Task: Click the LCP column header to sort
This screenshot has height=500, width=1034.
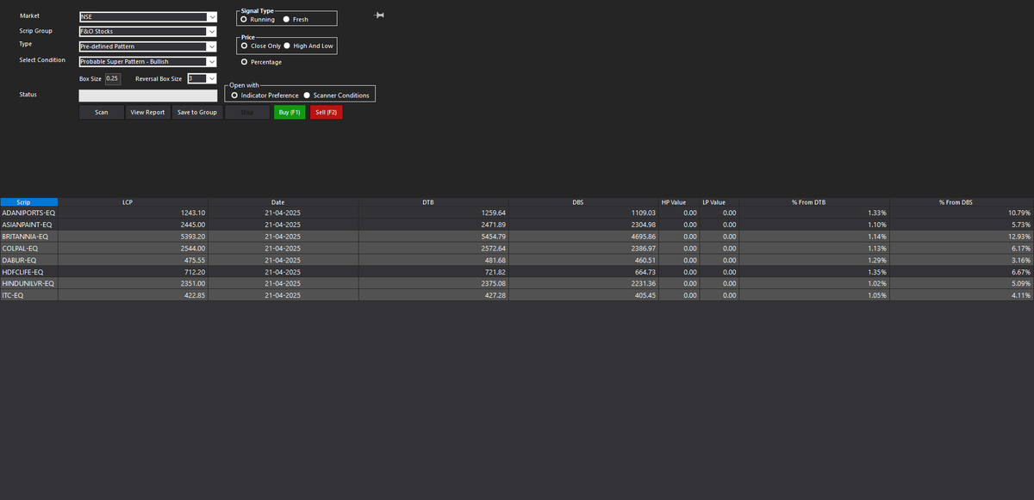Action: pos(128,201)
